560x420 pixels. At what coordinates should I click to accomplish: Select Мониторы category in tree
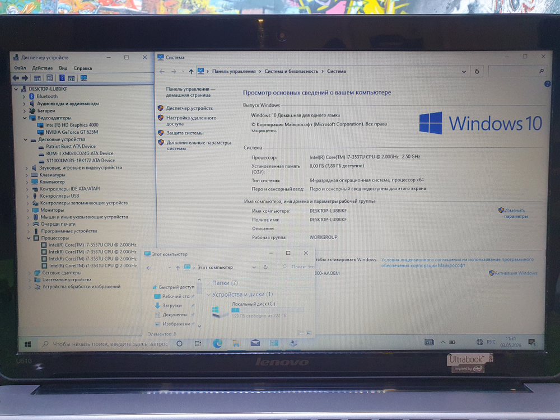point(52,210)
